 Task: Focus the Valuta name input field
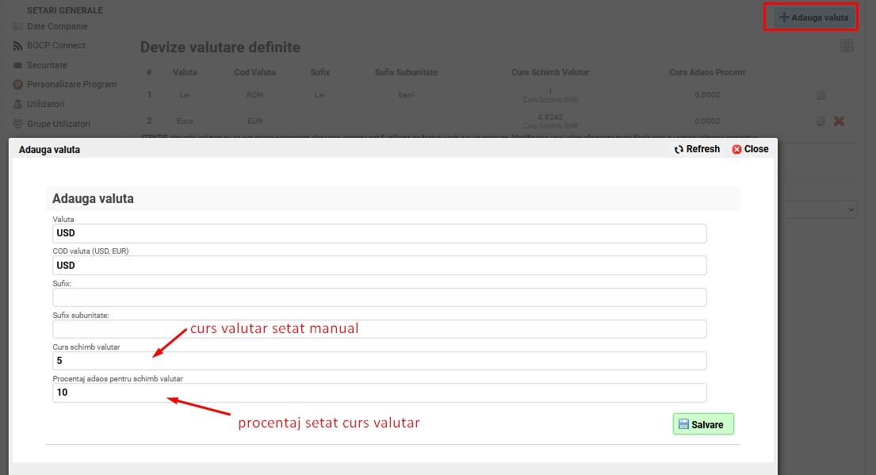[379, 233]
